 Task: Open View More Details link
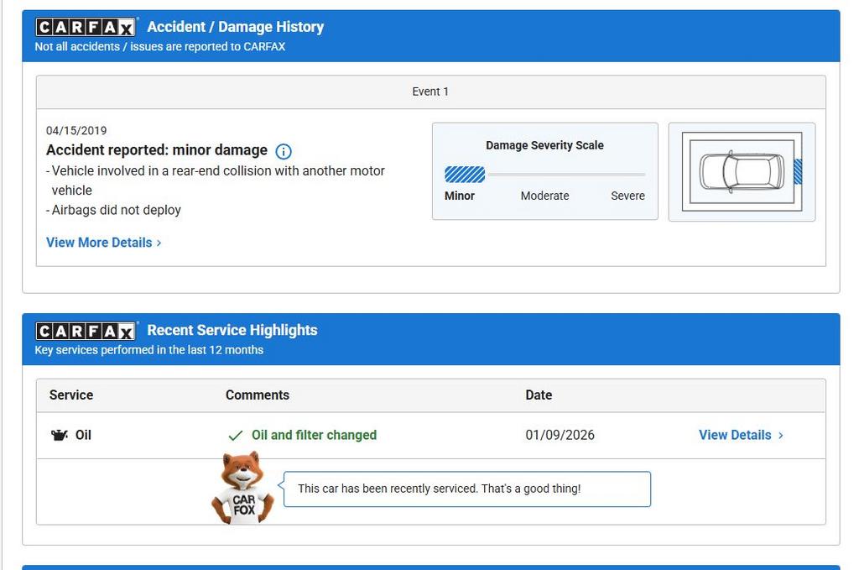pos(99,243)
